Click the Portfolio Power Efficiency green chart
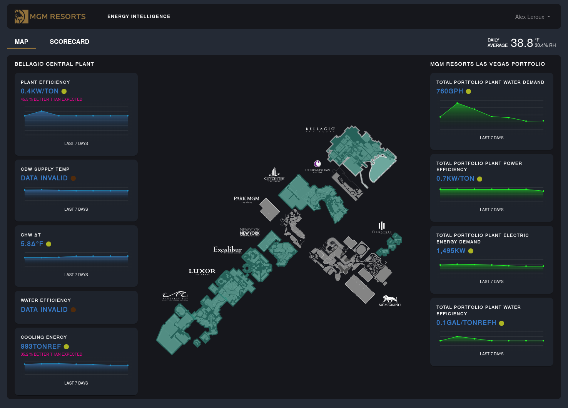 click(492, 194)
